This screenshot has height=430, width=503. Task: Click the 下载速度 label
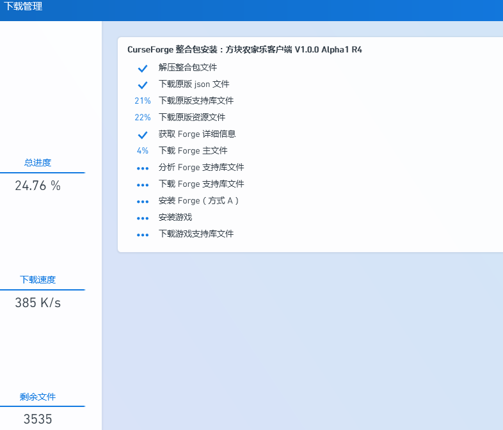click(x=38, y=280)
